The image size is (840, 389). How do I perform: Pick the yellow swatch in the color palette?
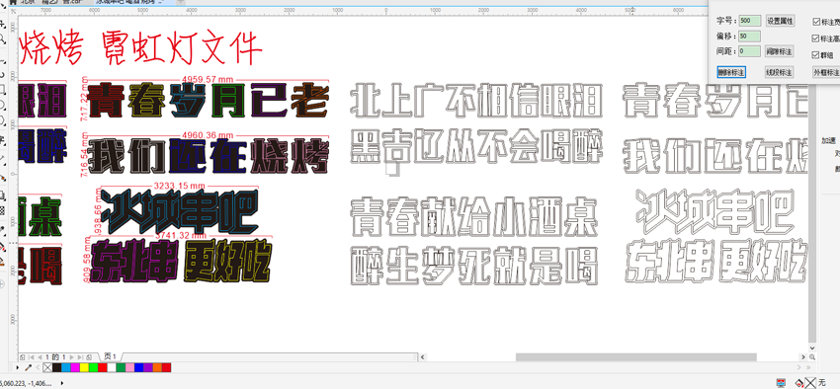pyautogui.click(x=84, y=367)
